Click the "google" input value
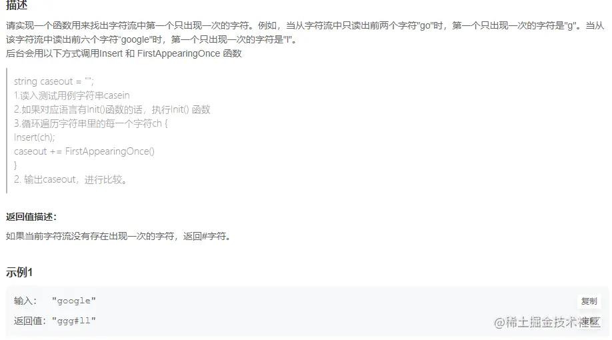This screenshot has height=340, width=612. click(74, 301)
